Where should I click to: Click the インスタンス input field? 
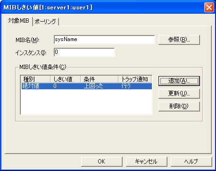pyautogui.click(x=84, y=52)
